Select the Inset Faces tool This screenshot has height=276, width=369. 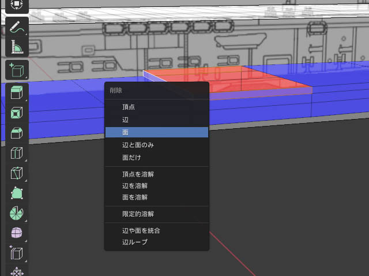point(17,113)
